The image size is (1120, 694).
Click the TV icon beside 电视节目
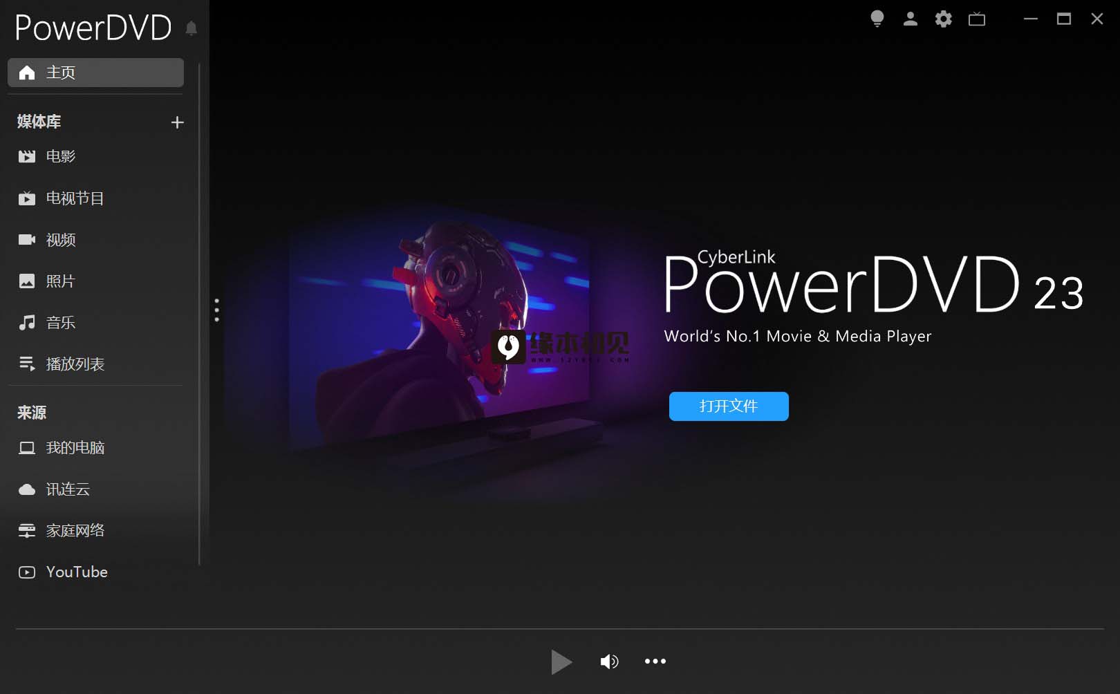coord(27,198)
